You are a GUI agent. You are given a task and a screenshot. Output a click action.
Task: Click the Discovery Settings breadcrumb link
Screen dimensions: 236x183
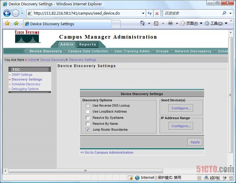(x=83, y=60)
